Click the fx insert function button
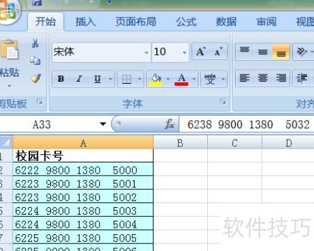 point(170,124)
